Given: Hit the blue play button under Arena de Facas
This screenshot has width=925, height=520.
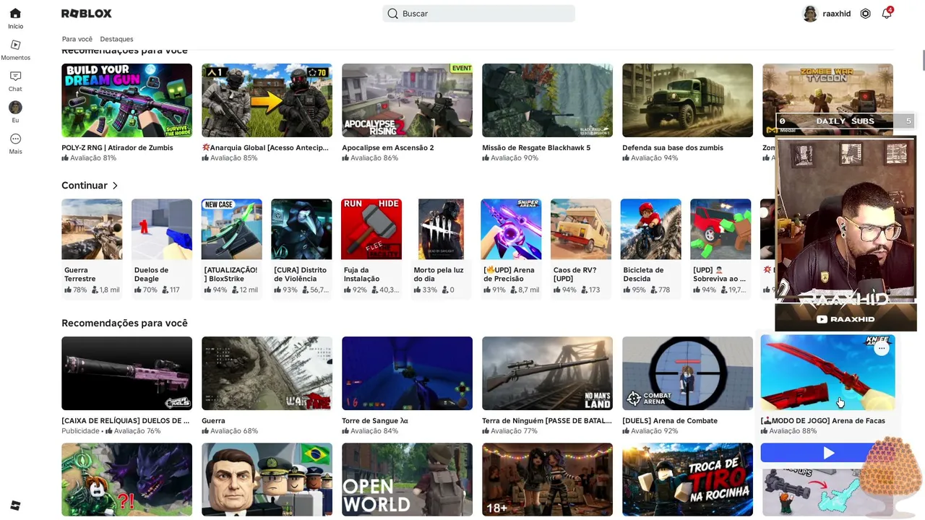Looking at the screenshot, I should click(x=828, y=453).
